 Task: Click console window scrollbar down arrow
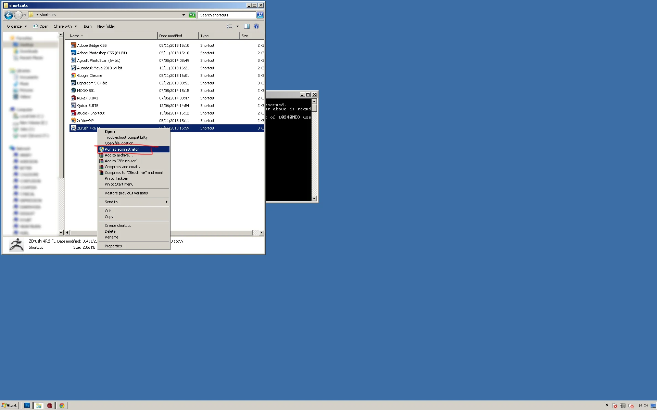pos(314,198)
